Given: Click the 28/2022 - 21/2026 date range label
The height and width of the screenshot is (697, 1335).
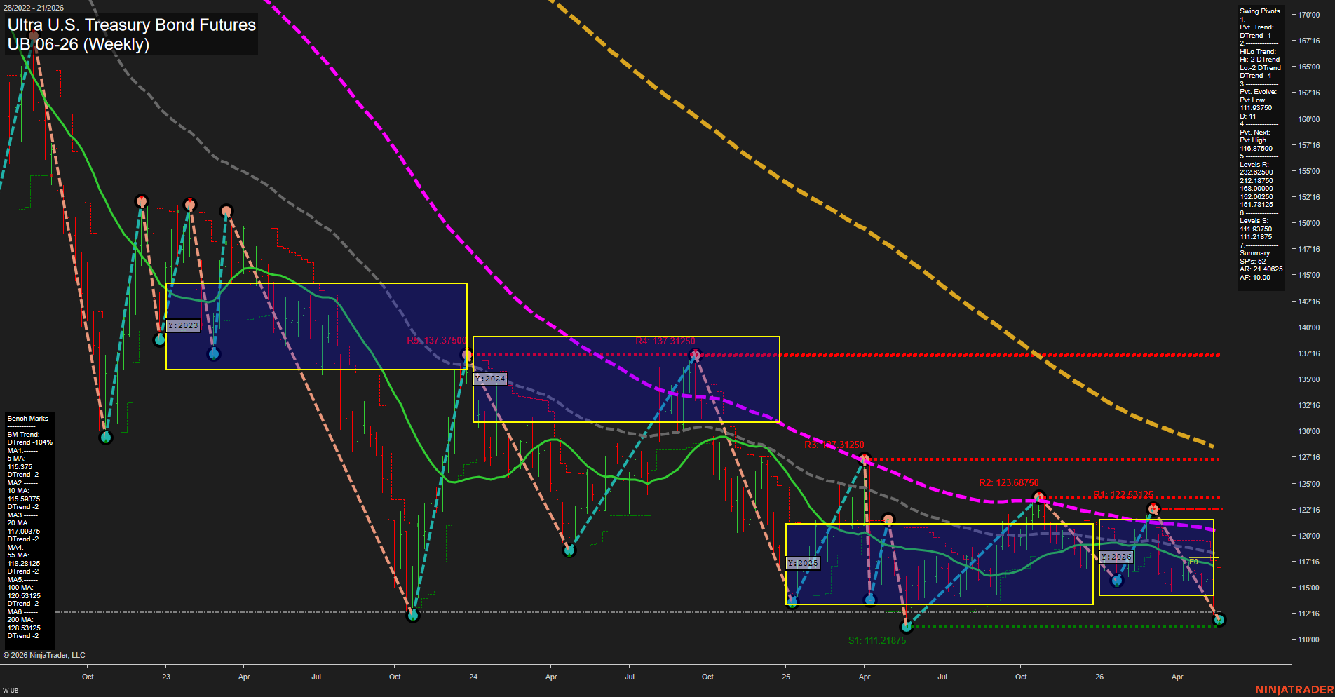Looking at the screenshot, I should tap(34, 8).
